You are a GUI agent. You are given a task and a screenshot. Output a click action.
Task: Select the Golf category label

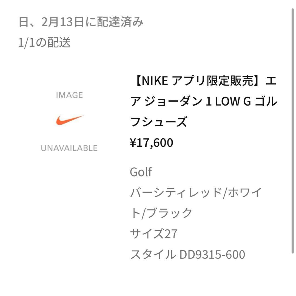point(141,172)
